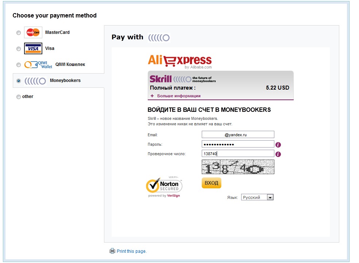
Task: Select the other payment radio button
Action: click(x=19, y=97)
